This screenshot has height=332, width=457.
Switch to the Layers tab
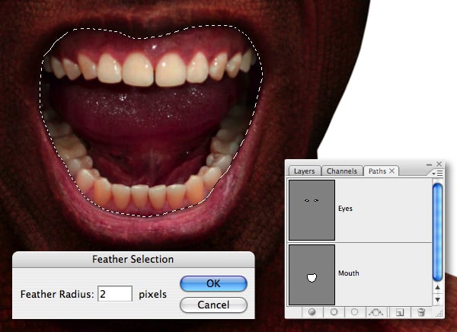(x=304, y=171)
